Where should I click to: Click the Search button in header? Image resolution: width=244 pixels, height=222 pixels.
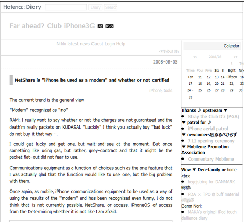click(110, 7)
